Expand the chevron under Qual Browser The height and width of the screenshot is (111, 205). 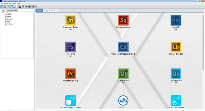[123, 83]
